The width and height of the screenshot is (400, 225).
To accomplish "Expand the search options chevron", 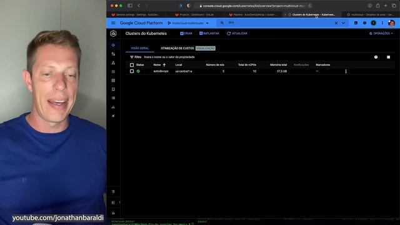I will (343, 23).
